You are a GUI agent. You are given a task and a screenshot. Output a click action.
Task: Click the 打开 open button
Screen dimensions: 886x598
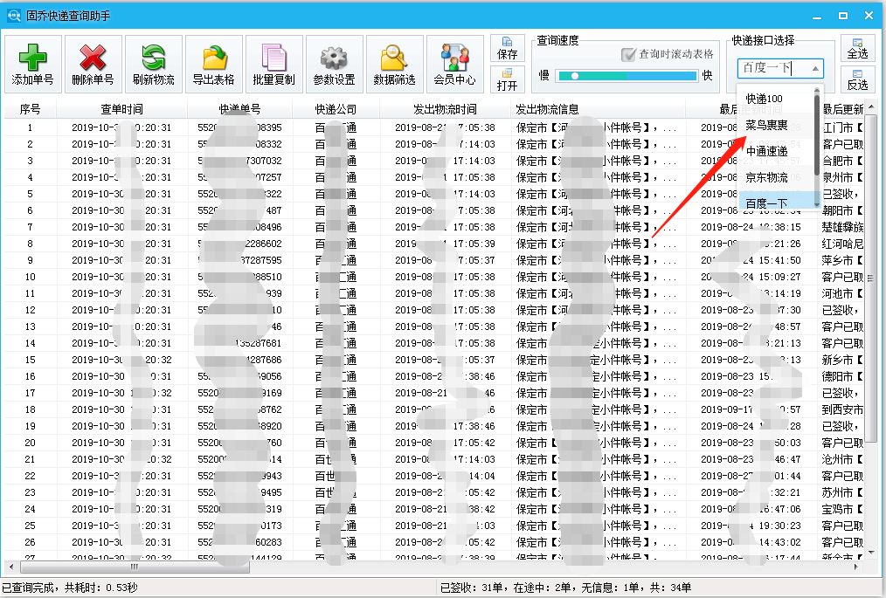point(507,79)
